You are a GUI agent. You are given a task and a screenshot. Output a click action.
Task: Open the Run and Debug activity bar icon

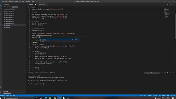[x=1, y=19]
